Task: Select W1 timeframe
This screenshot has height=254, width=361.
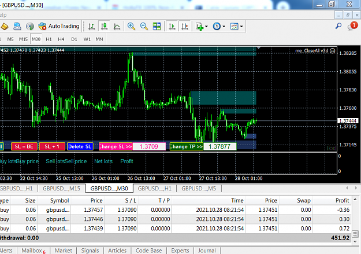Action: click(x=87, y=39)
